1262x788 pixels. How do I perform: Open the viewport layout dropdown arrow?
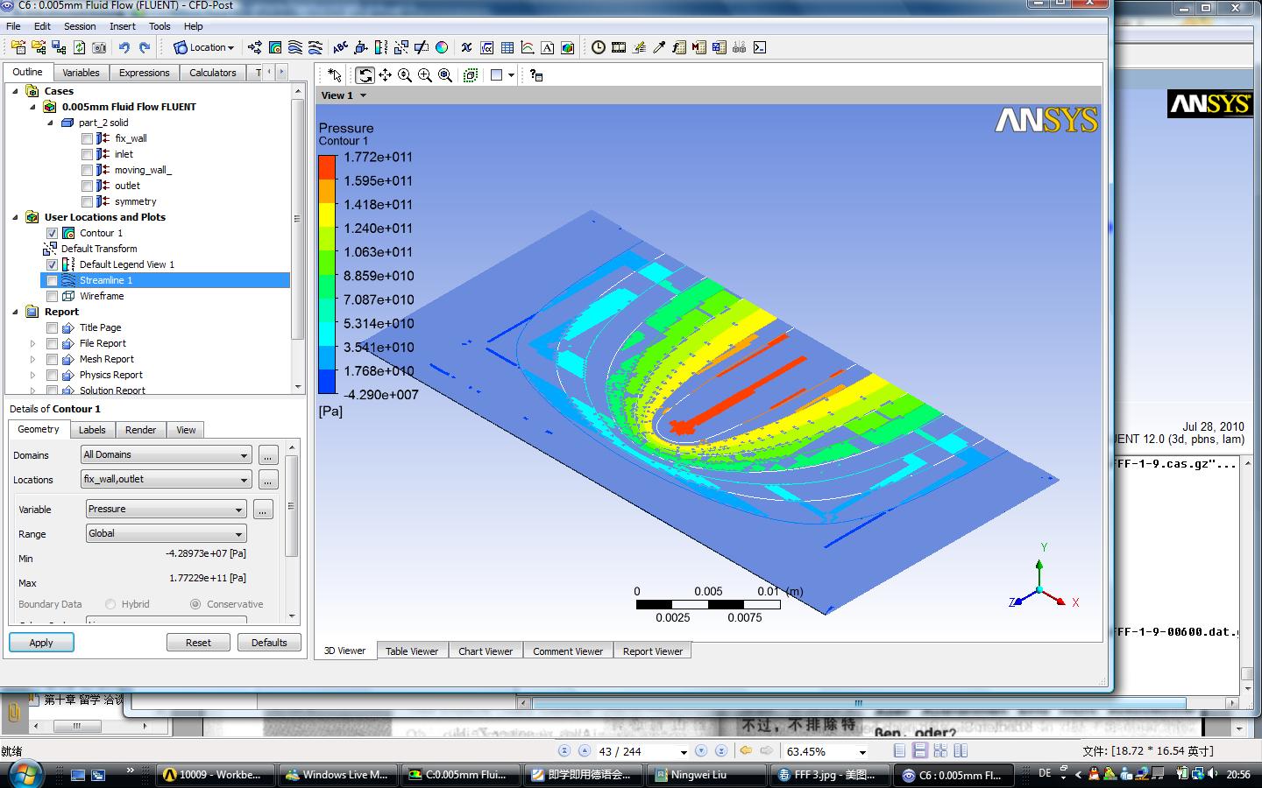[x=511, y=75]
